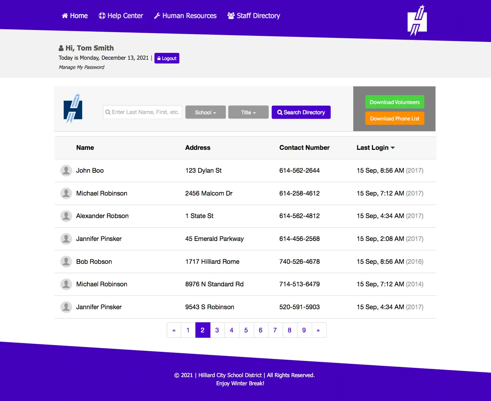This screenshot has width=491, height=401.
Task: Expand the Title filter dropdown
Action: (x=248, y=112)
